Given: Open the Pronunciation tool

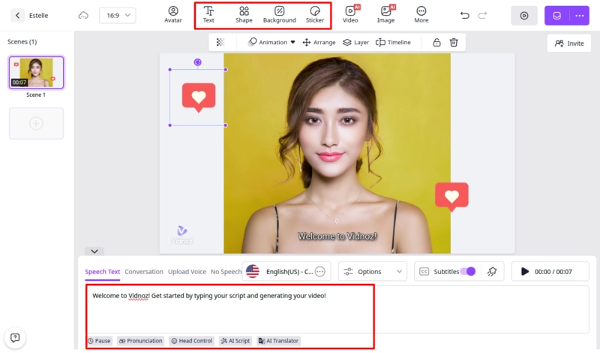Looking at the screenshot, I should (x=140, y=341).
